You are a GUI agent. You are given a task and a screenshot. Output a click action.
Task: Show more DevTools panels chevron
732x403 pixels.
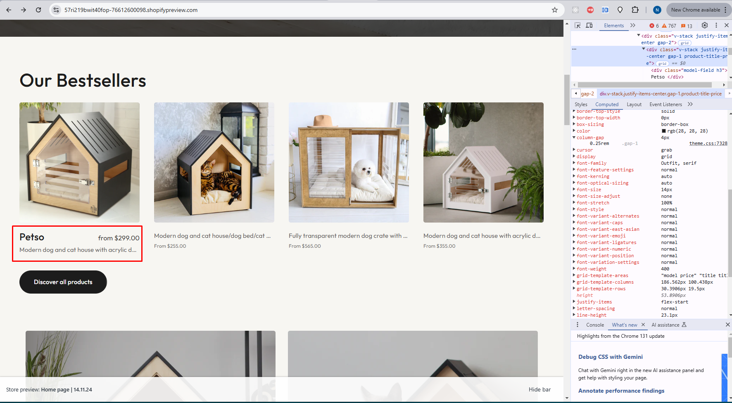[633, 26]
